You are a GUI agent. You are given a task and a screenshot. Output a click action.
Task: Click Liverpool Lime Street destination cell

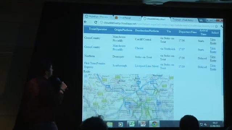(146, 66)
